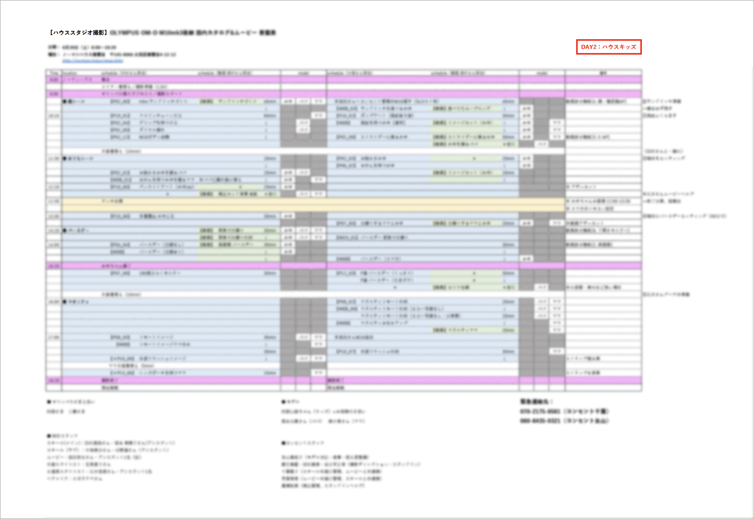Open the blue underlined hyperlink below the address
Viewport: 754px width, 519px height.
click(x=93, y=61)
